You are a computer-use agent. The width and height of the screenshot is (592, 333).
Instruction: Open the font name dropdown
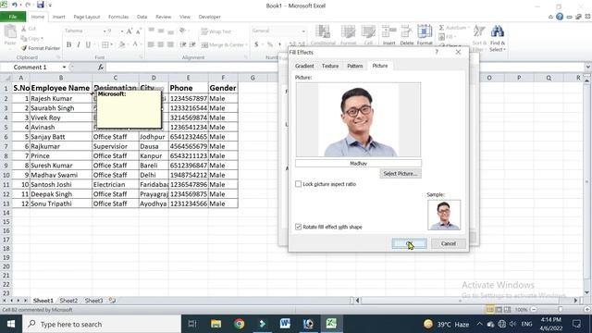click(x=105, y=31)
